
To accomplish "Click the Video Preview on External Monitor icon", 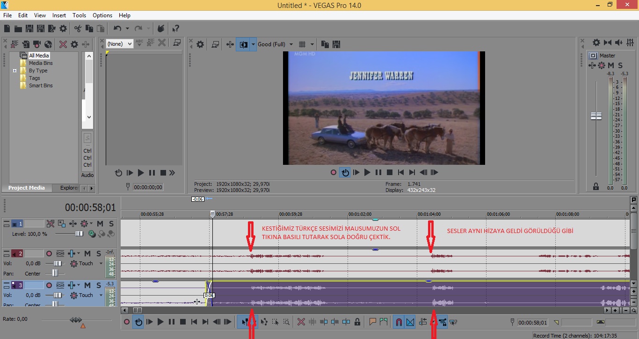I will [x=215, y=44].
